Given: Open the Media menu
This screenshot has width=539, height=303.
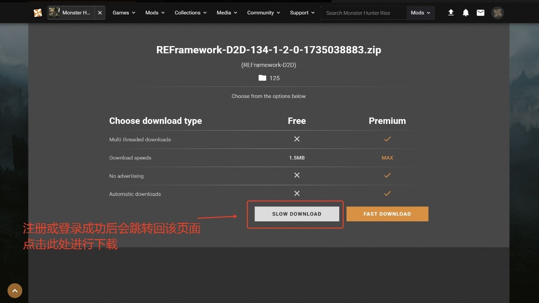Looking at the screenshot, I should coord(227,13).
